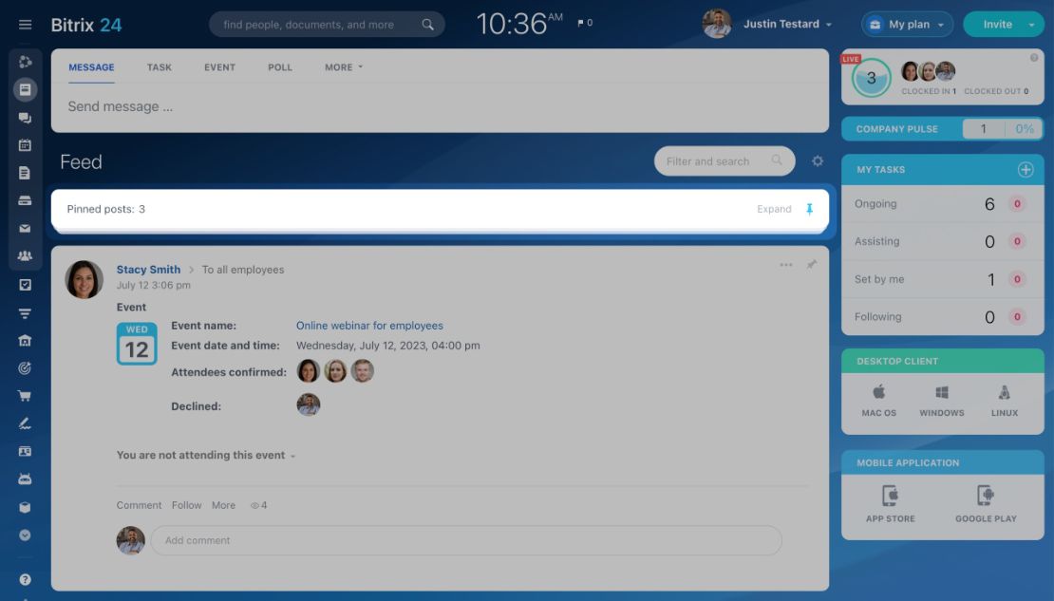Screen dimensions: 1054x601
Task: Download the Windows desktop client
Action: pyautogui.click(x=942, y=401)
